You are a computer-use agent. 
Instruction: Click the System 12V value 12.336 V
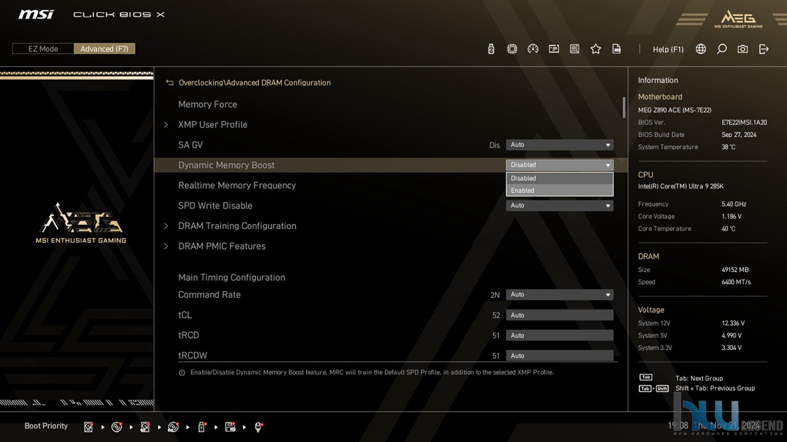(733, 323)
